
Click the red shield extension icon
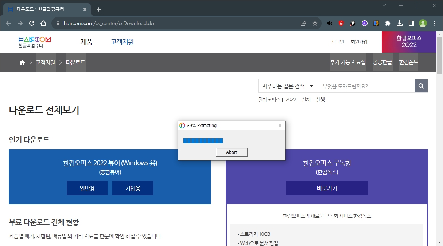341,23
